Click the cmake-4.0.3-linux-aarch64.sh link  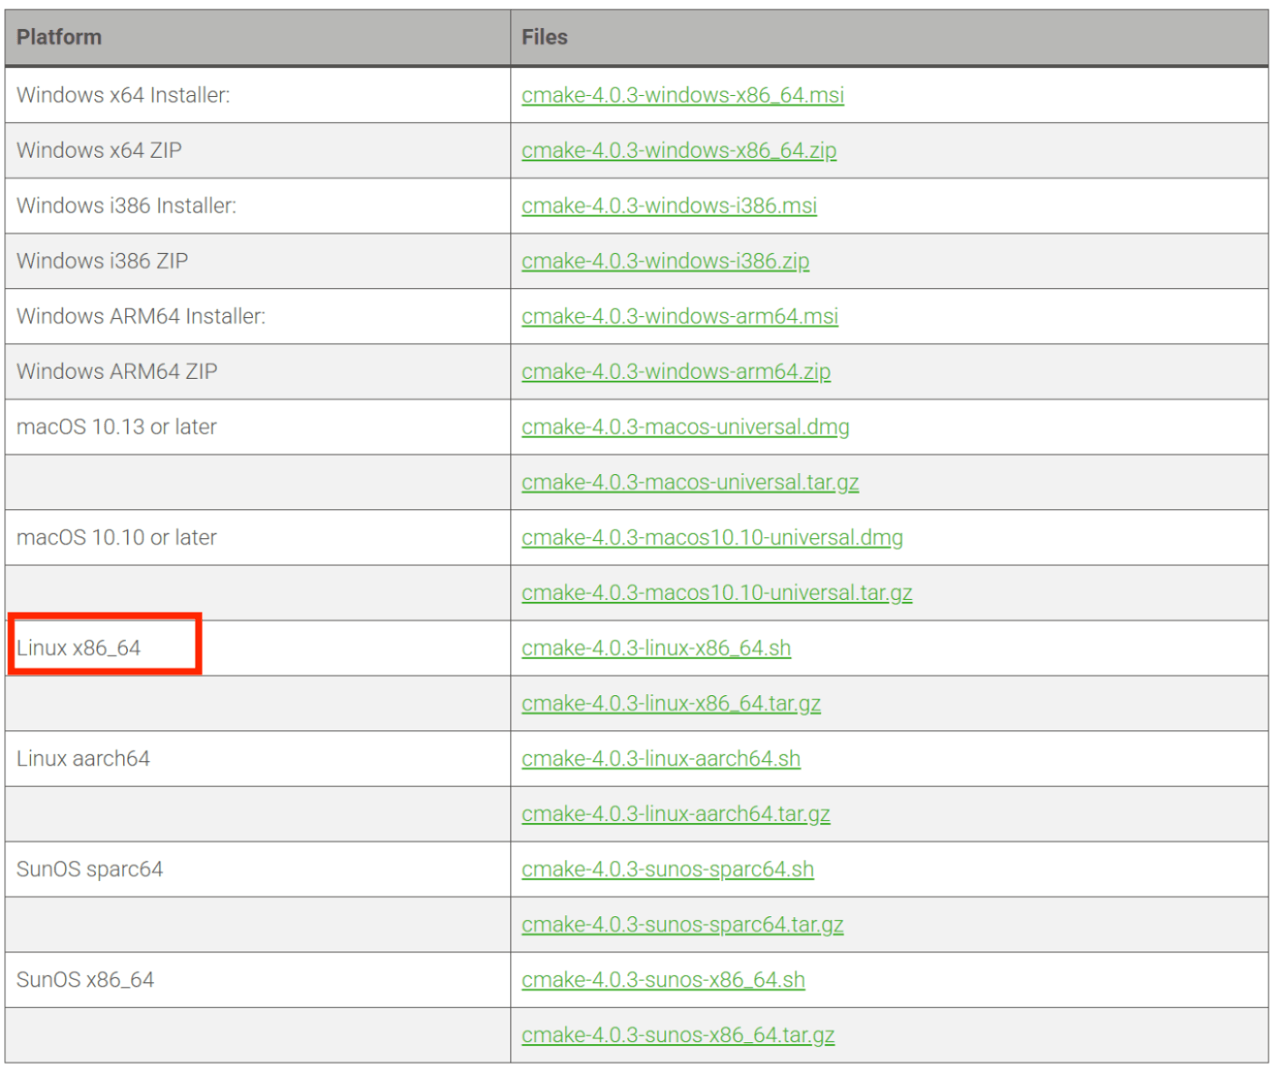tap(661, 759)
